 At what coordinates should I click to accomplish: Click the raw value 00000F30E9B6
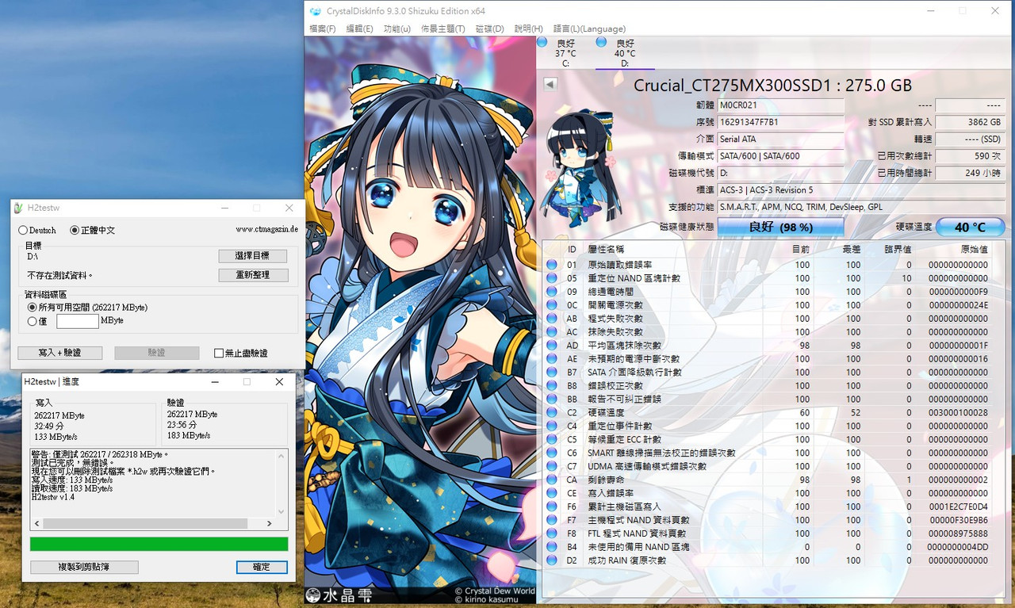coord(958,520)
